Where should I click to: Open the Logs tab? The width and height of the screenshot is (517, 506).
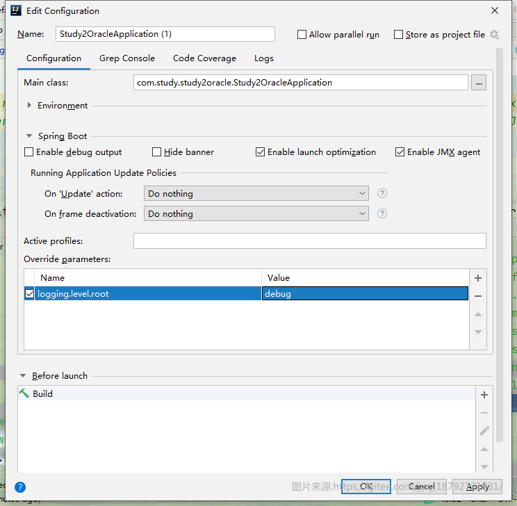click(264, 58)
